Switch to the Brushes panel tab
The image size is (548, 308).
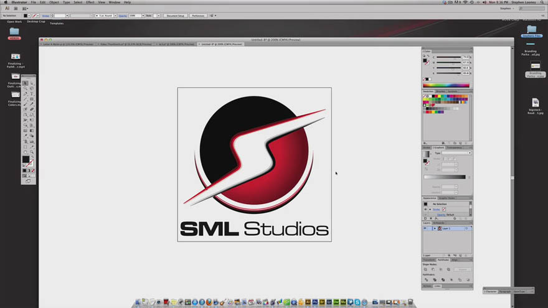pyautogui.click(x=440, y=91)
